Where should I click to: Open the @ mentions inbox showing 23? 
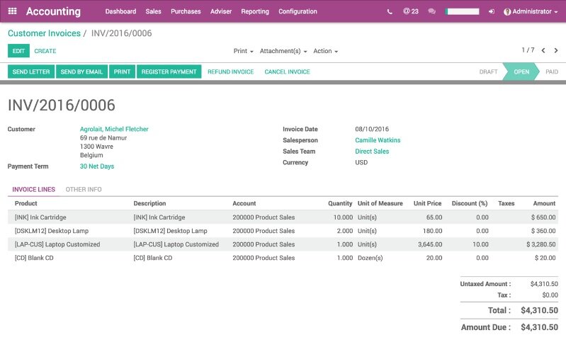[410, 11]
